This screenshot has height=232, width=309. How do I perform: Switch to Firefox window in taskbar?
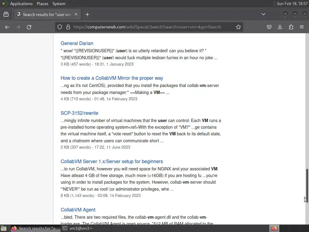tap(36, 228)
